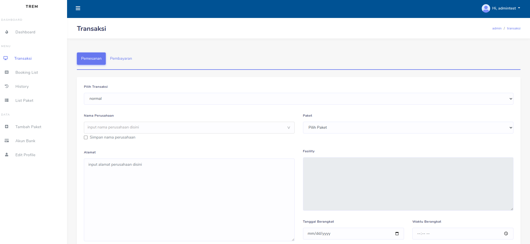
Task: Enable the Simpan nama perusahaan checkbox
Action: tap(86, 137)
